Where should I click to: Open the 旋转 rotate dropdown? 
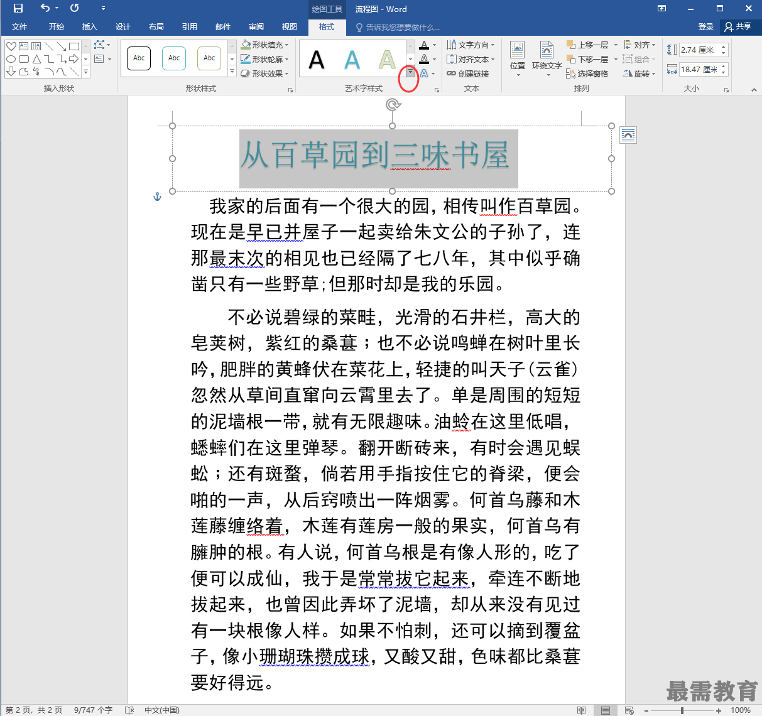tap(640, 73)
